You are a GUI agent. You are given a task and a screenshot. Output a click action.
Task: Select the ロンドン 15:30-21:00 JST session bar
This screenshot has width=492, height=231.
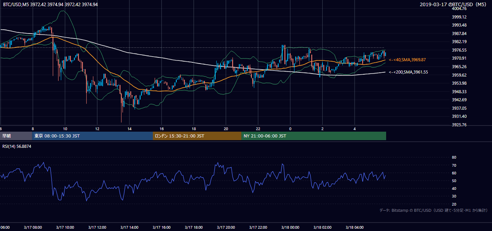pos(197,136)
